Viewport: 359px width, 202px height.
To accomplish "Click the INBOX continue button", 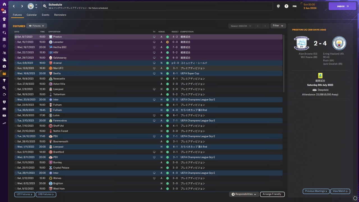I will tap(342, 6).
